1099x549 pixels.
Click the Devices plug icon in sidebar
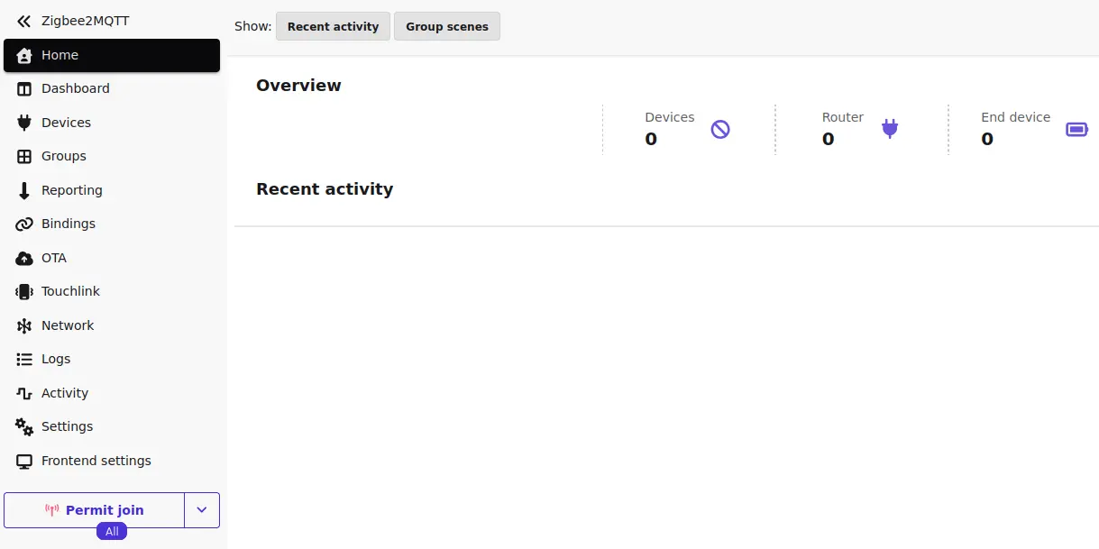pos(24,123)
